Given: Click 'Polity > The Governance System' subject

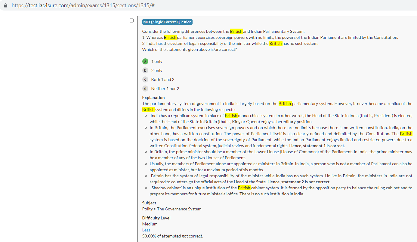Looking at the screenshot, I should (x=172, y=209).
